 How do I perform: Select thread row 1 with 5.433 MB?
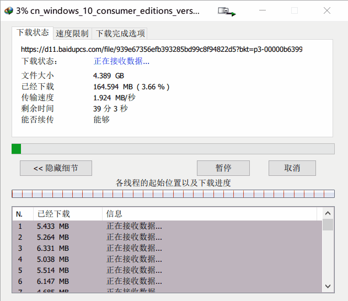tap(165, 226)
